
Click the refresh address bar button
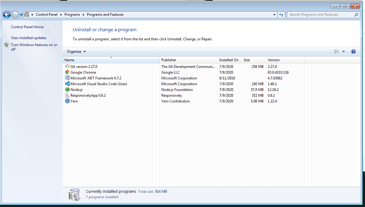coord(281,15)
